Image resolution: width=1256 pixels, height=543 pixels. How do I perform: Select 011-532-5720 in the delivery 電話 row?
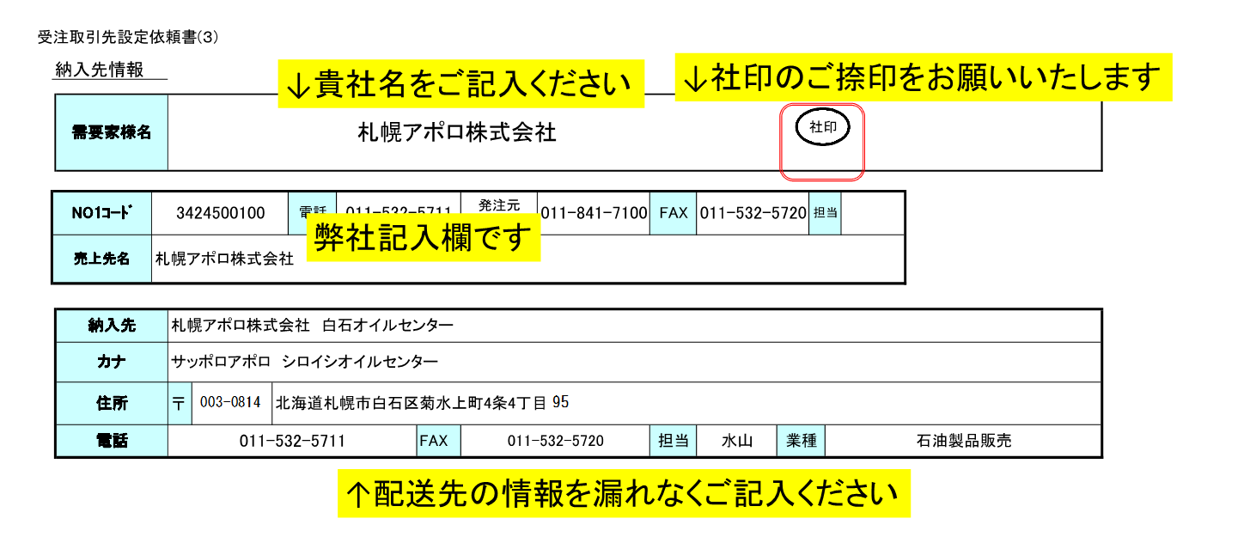[556, 441]
